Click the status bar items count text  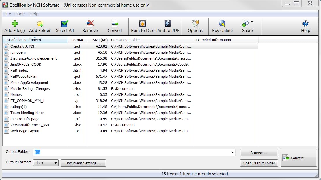click(x=195, y=174)
